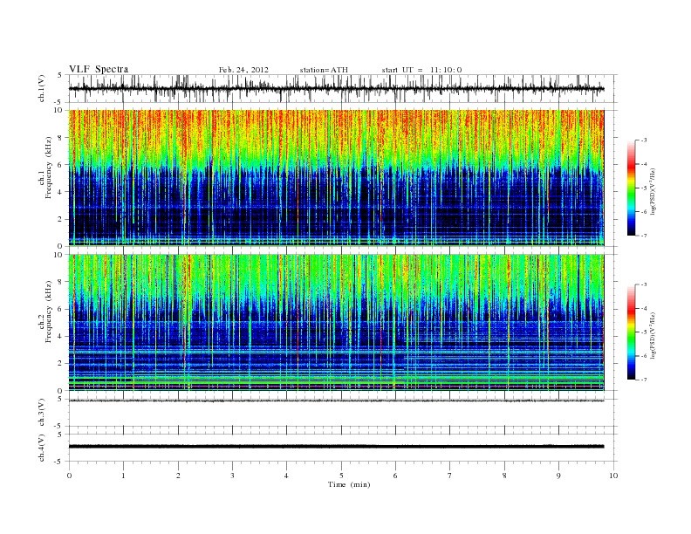Click the "ch.1(V)" waveform axis label

tap(42, 88)
